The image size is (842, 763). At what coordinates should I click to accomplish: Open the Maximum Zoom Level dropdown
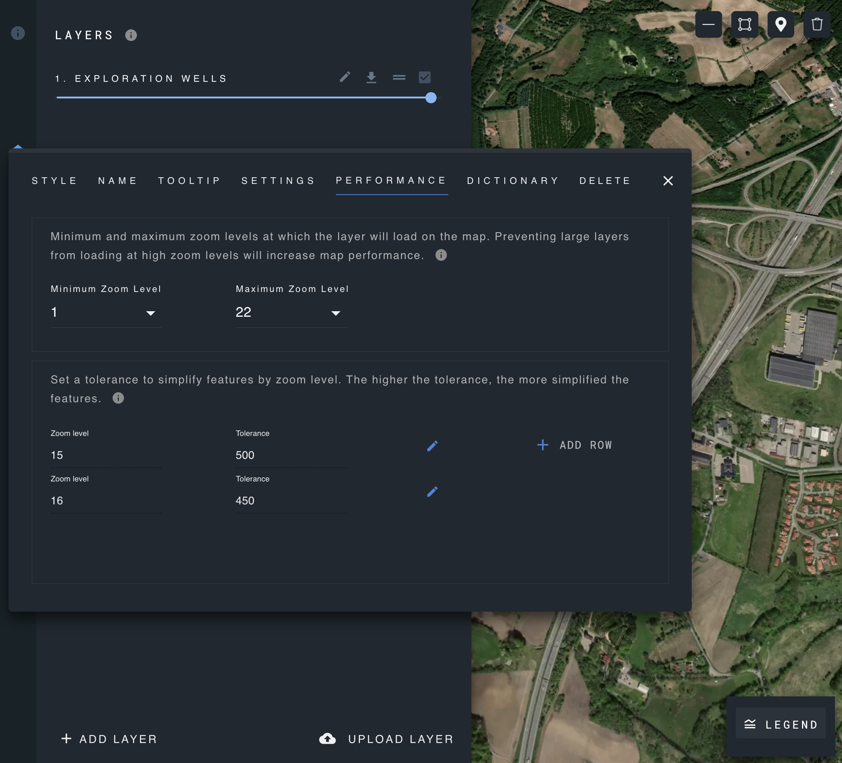(291, 313)
